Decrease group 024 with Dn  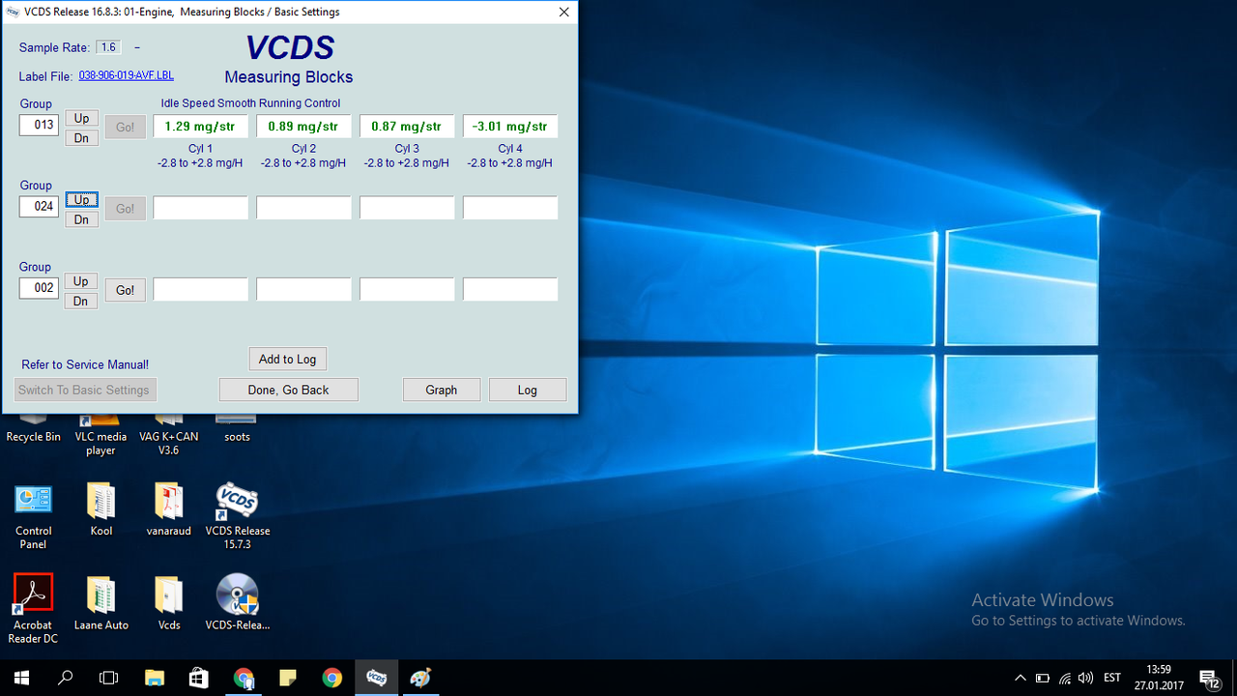tap(82, 219)
